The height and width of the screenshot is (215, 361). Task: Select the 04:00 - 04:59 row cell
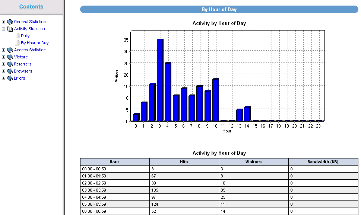[x=115, y=197]
